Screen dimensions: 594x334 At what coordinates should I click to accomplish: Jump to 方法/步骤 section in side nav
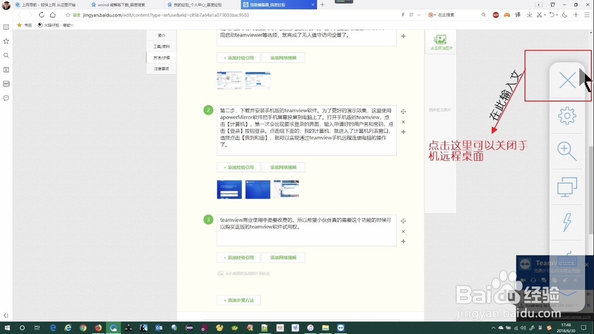(x=162, y=58)
